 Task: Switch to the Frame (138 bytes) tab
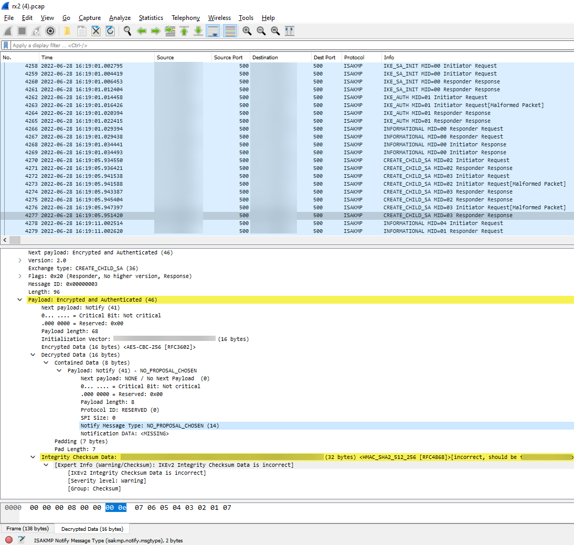click(27, 529)
